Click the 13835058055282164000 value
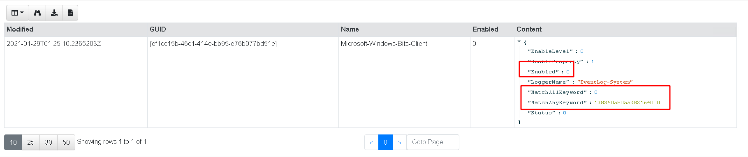748x157 pixels. (627, 102)
